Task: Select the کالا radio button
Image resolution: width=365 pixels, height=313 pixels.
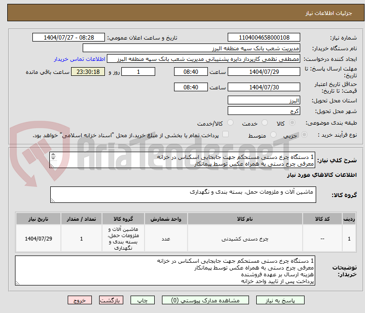Action: tap(292, 123)
